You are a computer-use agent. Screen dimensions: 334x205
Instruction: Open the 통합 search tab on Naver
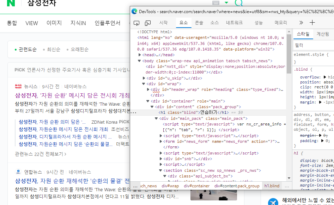tap(12, 23)
